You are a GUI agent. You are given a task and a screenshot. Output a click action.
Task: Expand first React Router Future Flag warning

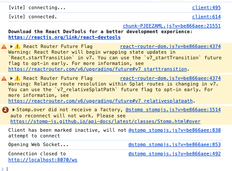(x=11, y=46)
